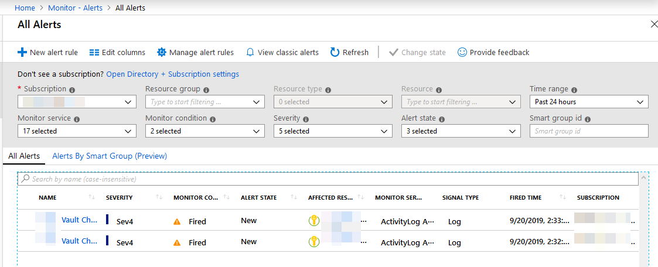Viewport: 658px width, 267px height.
Task: Open Directory + Subscription settings link
Action: point(172,74)
